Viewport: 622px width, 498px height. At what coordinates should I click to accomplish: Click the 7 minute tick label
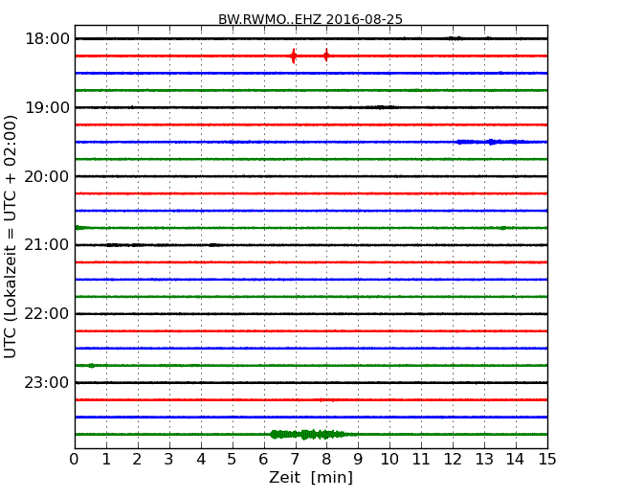[x=295, y=459]
